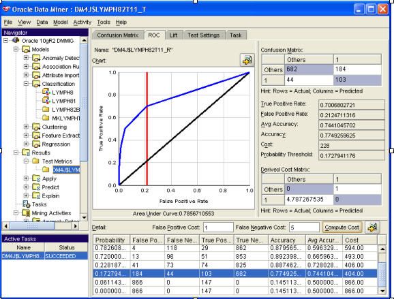Switch to the Task tab
This screenshot has height=299, width=394.
pos(236,35)
